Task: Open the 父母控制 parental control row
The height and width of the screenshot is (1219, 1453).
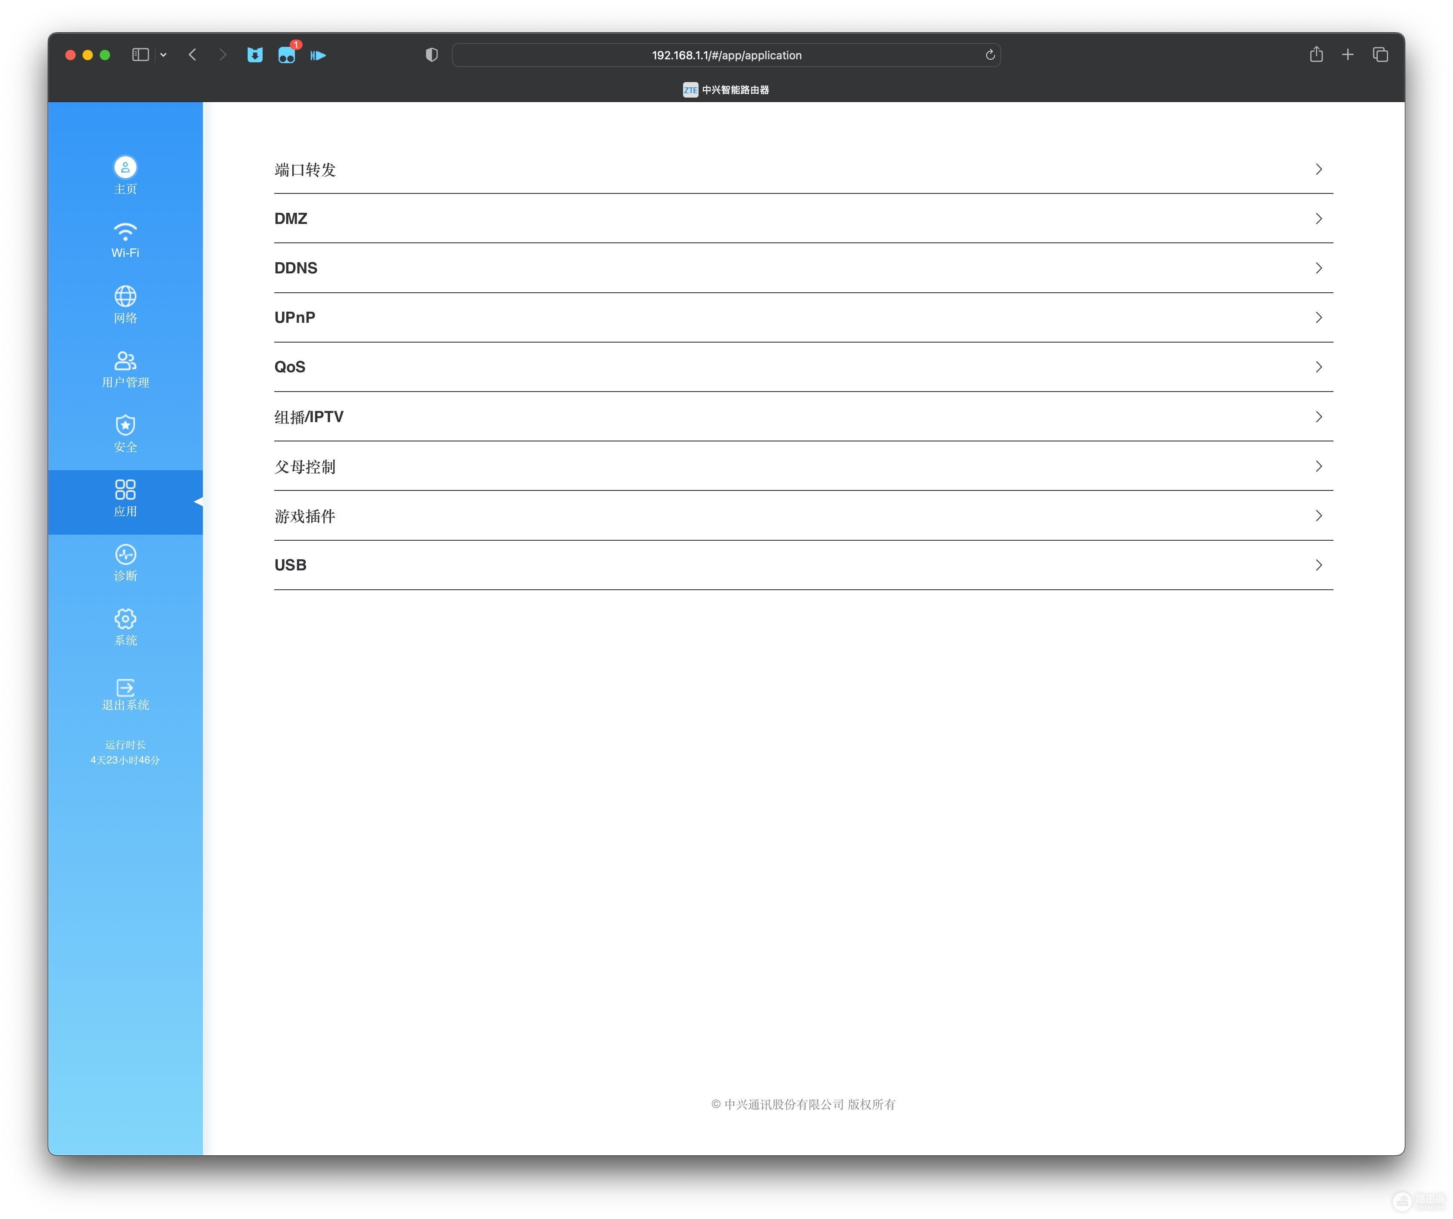Action: tap(803, 466)
